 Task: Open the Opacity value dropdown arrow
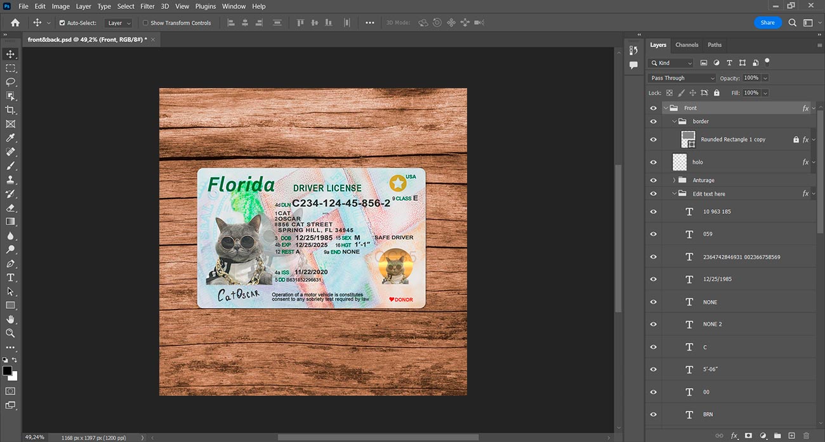click(x=765, y=78)
